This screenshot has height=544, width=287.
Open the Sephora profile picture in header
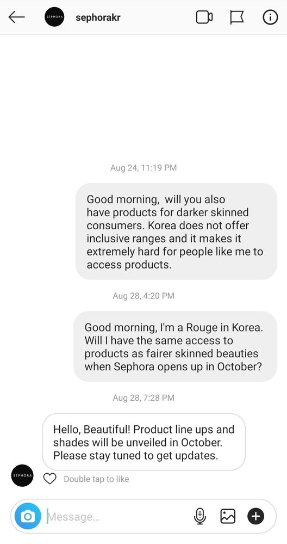pyautogui.click(x=54, y=17)
